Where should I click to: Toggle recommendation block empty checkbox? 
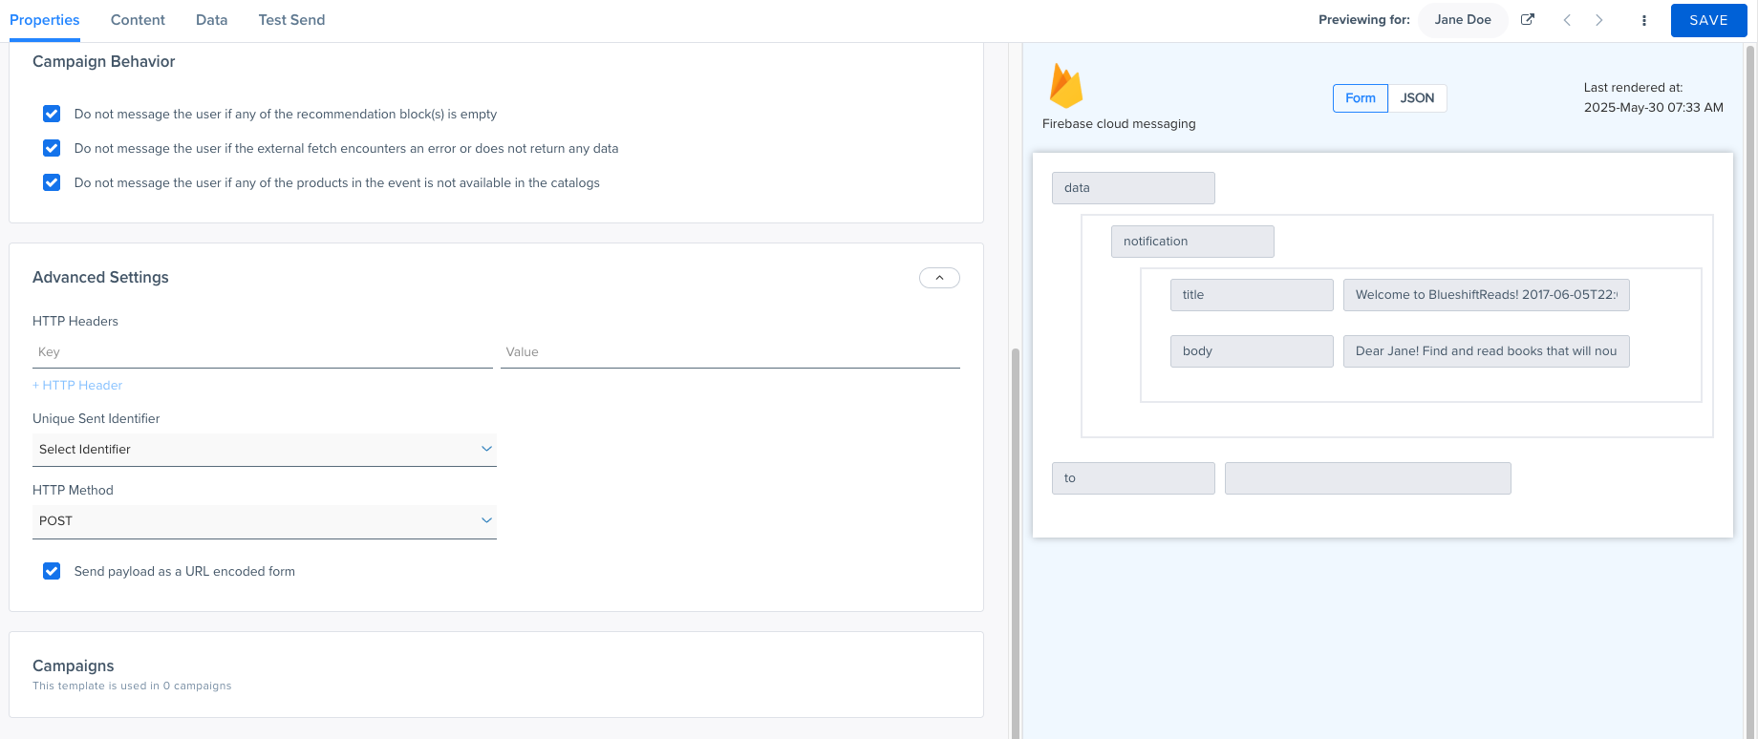(x=52, y=114)
